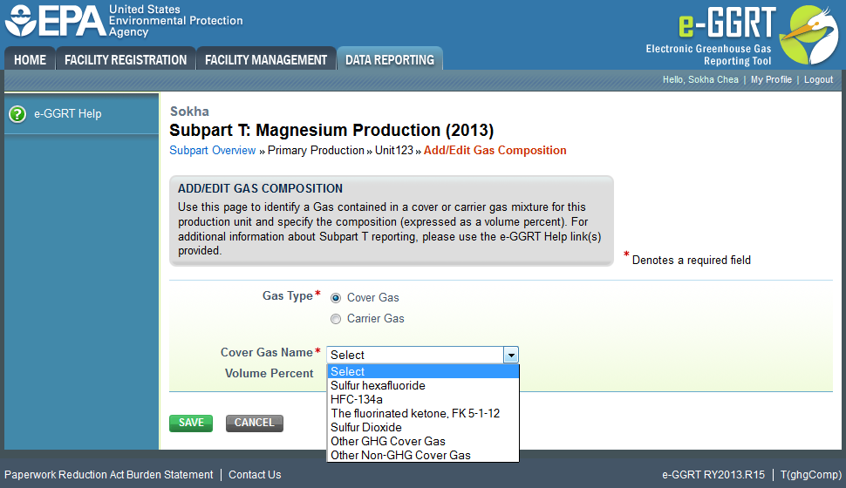Click the Logout link

(x=818, y=80)
